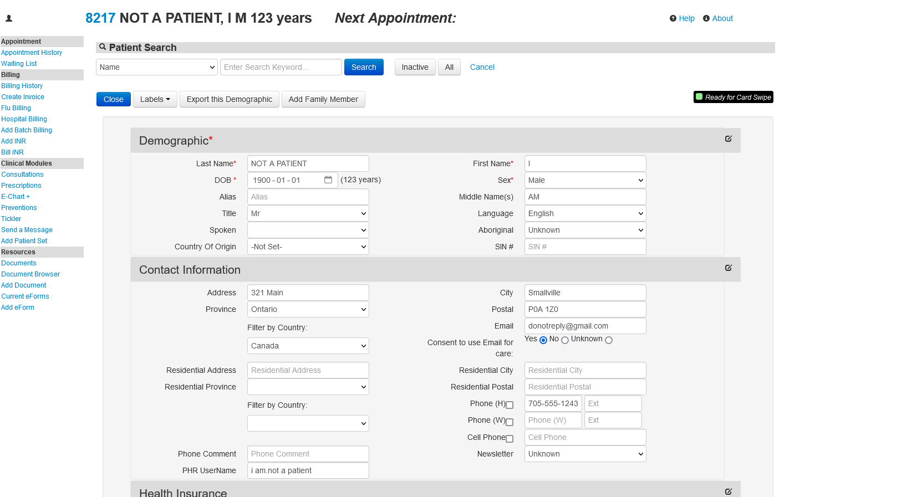922x497 pixels.
Task: Select Unknown for email consent
Action: 609,340
